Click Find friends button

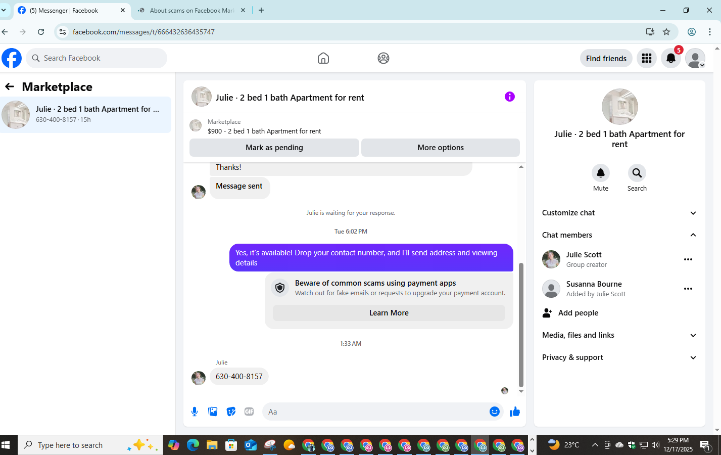pyautogui.click(x=606, y=58)
